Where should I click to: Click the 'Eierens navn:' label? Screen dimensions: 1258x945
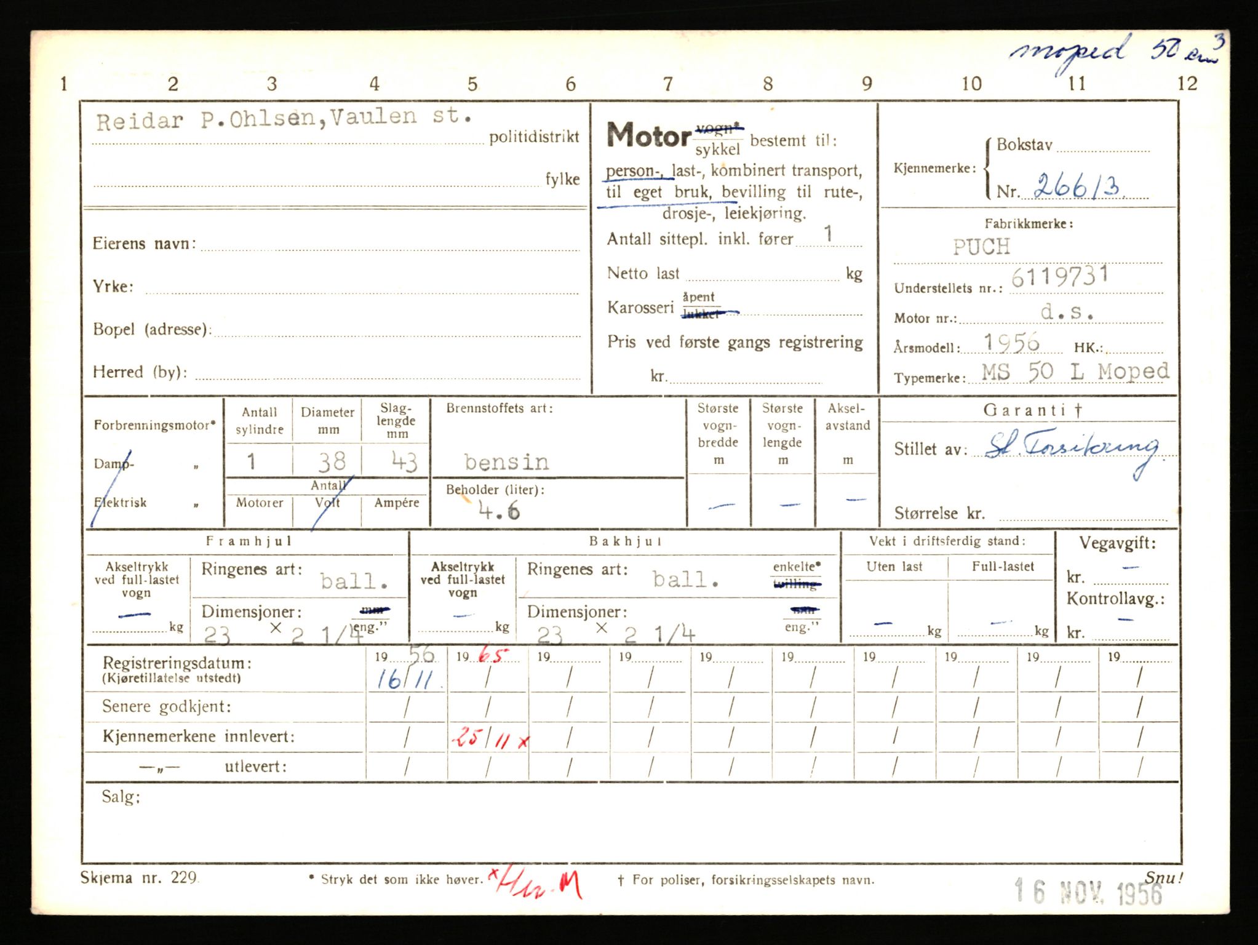click(145, 244)
